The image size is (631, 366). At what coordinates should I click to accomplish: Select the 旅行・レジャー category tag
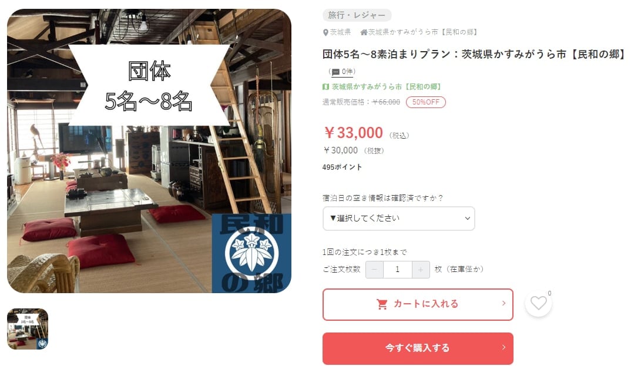(x=357, y=15)
